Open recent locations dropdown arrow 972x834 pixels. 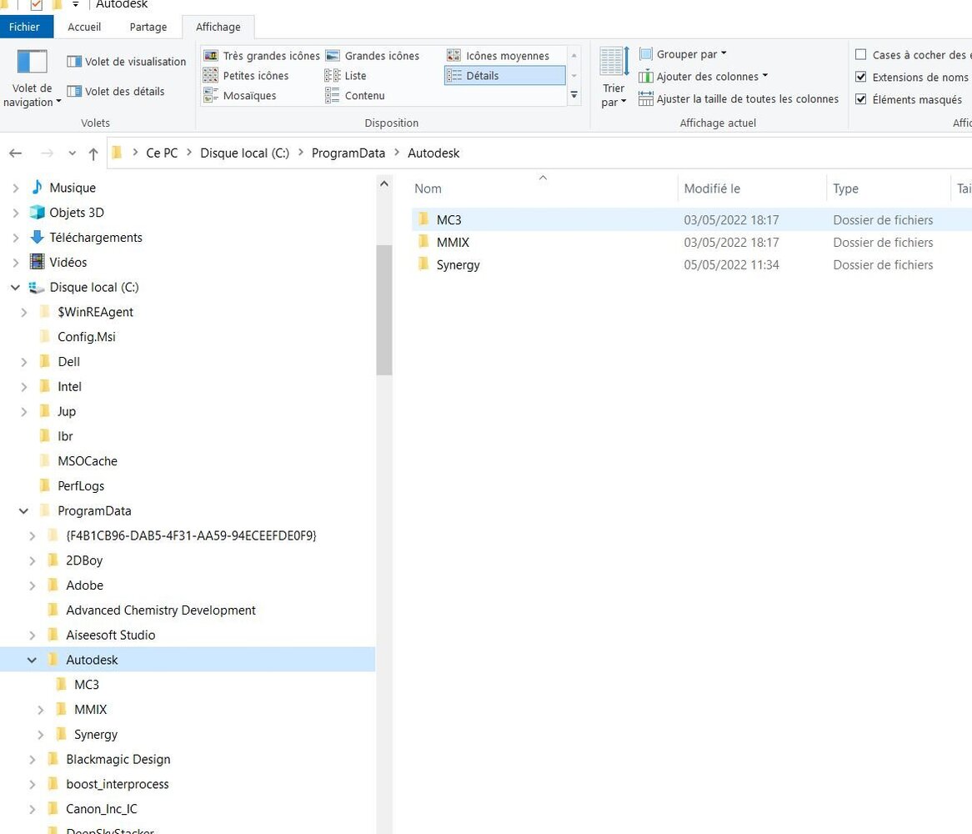click(x=72, y=153)
